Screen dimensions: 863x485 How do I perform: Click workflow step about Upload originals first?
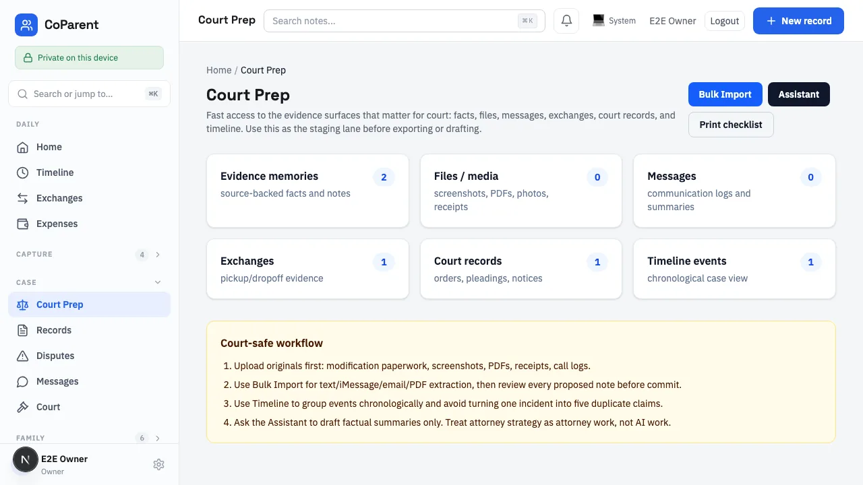click(x=412, y=366)
